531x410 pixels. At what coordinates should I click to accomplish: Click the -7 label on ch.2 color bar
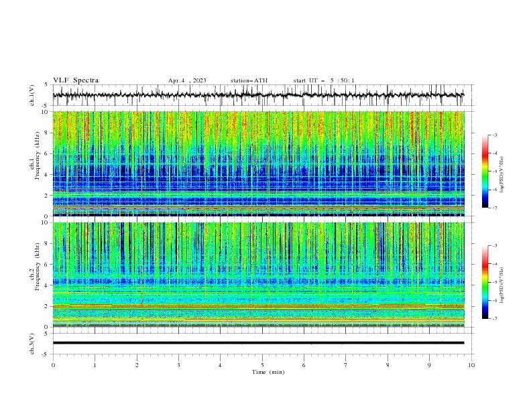click(x=495, y=319)
